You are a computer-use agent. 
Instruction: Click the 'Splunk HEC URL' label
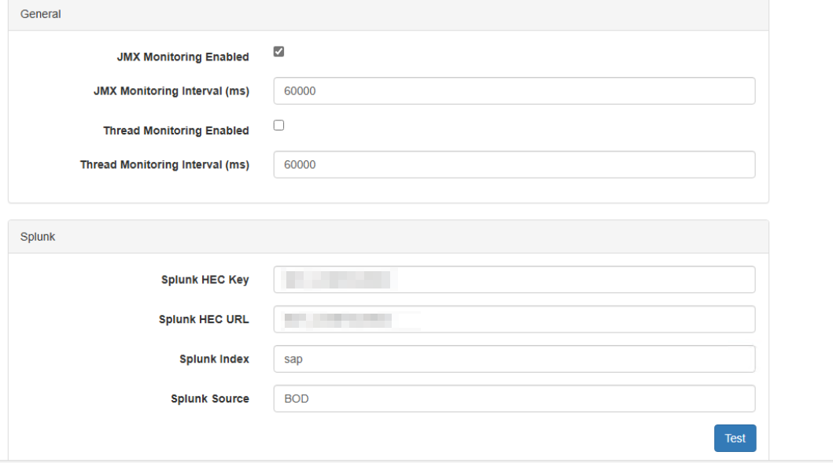pyautogui.click(x=204, y=320)
